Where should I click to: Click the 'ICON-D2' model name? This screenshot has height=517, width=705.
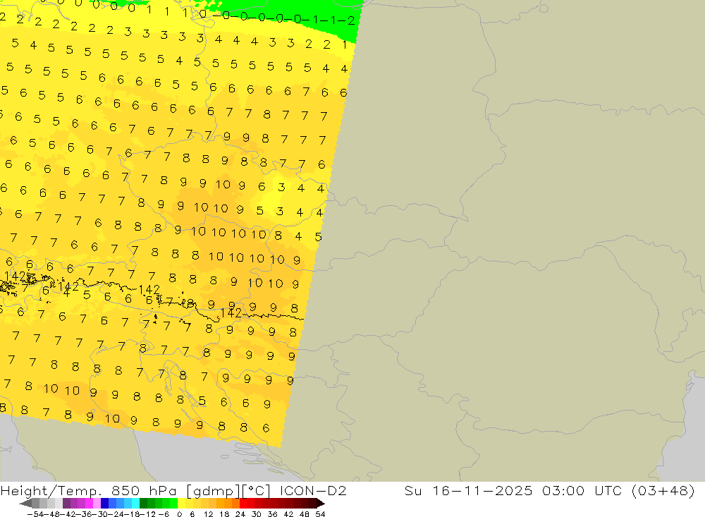(x=313, y=490)
